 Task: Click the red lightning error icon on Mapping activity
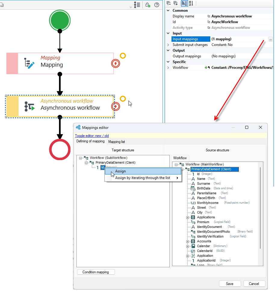click(x=116, y=63)
